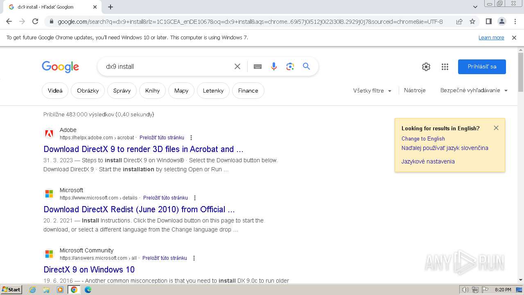This screenshot has height=295, width=524.
Task: Open the on-screen keyboard input tool
Action: 257,66
